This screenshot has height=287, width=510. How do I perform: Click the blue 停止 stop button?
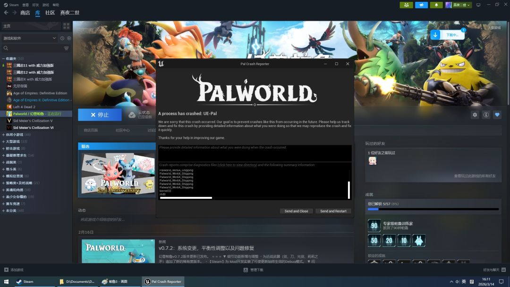[x=100, y=115]
